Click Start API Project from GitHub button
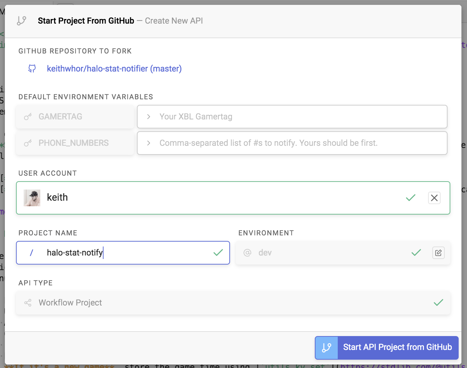 coord(387,348)
